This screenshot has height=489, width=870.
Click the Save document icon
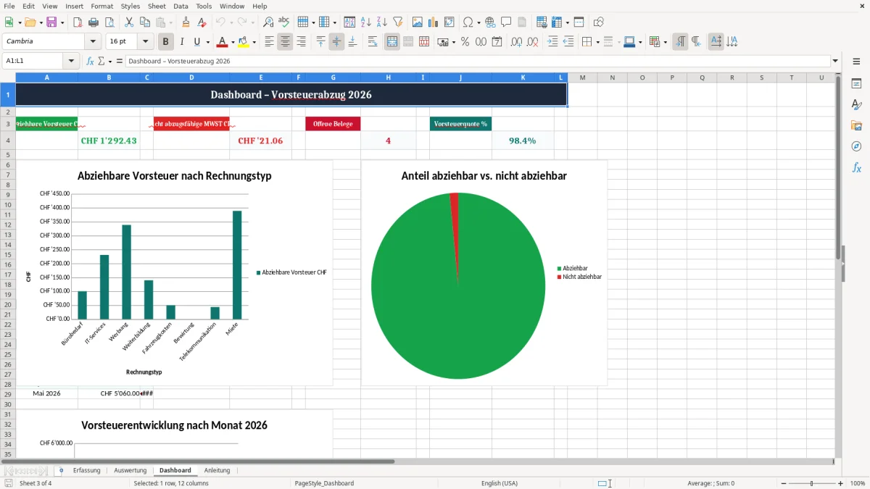[x=52, y=22]
